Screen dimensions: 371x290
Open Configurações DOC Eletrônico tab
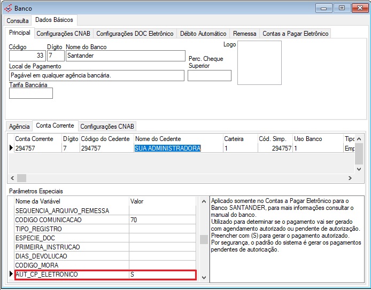[x=135, y=33]
